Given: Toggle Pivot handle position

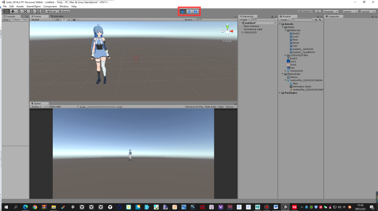Looking at the screenshot, I should tap(51, 12).
